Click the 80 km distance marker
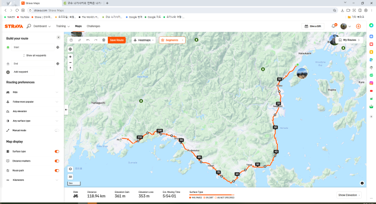Screen dimensions: 376x204 click(199, 157)
